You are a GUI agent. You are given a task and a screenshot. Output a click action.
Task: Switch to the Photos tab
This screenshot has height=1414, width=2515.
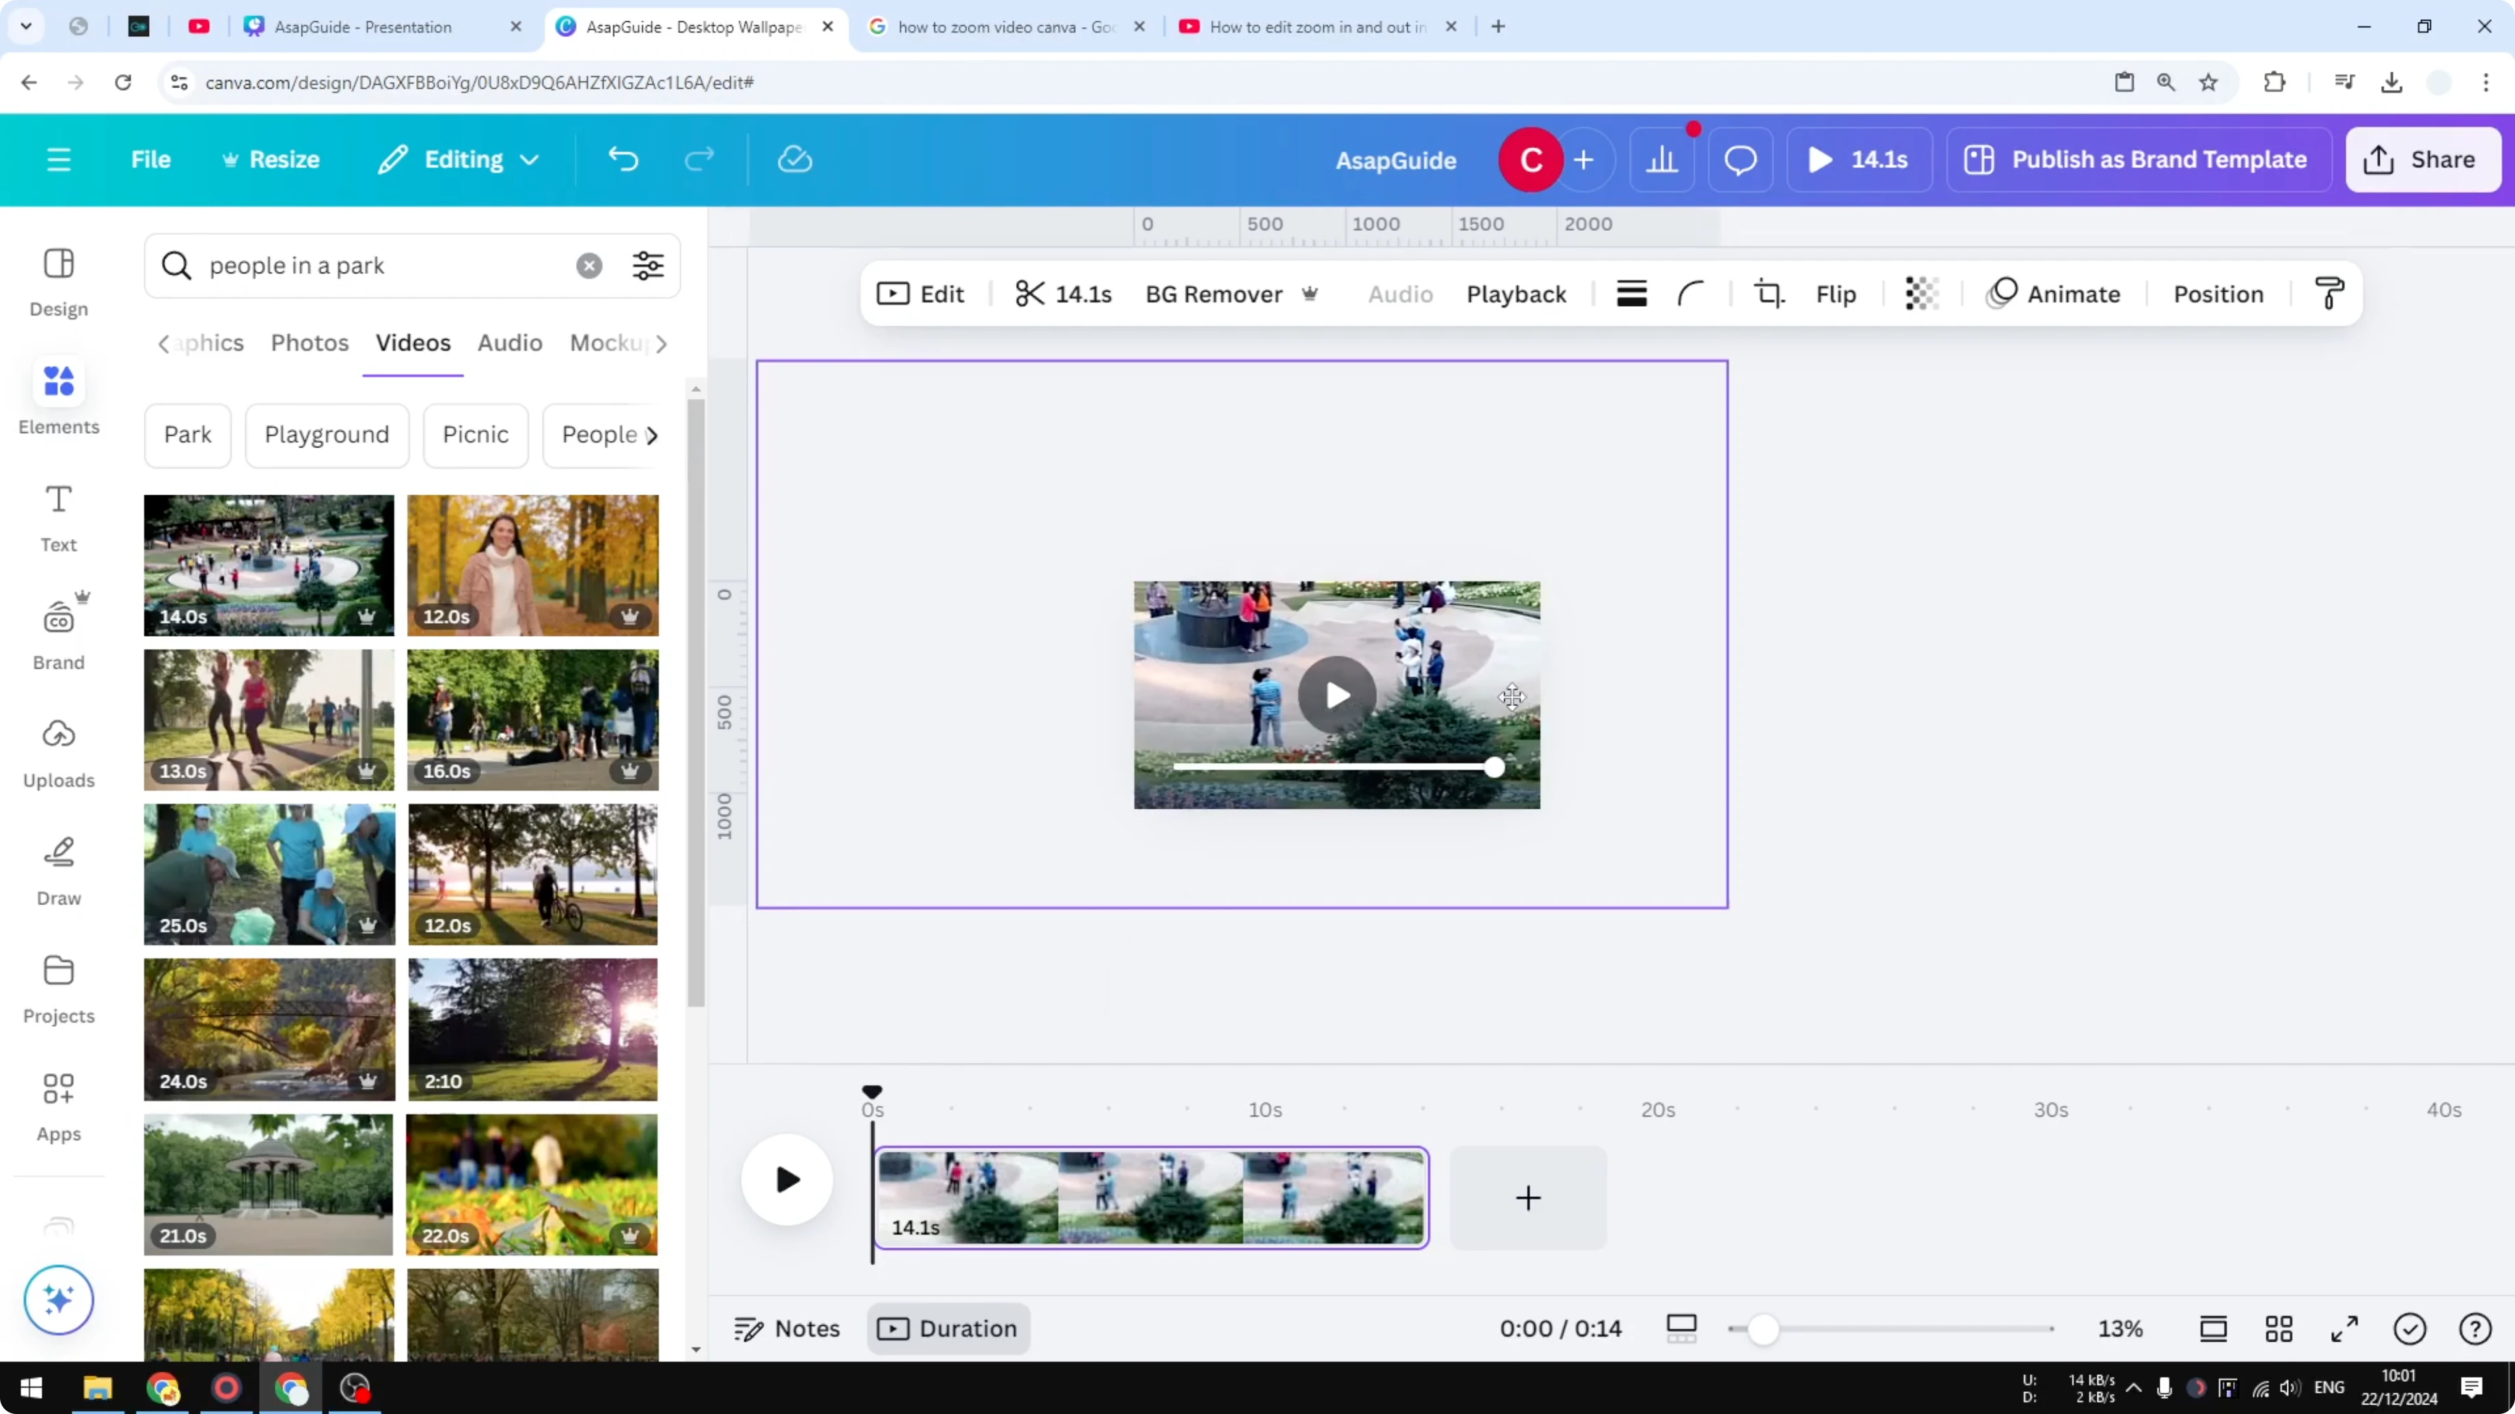click(308, 342)
